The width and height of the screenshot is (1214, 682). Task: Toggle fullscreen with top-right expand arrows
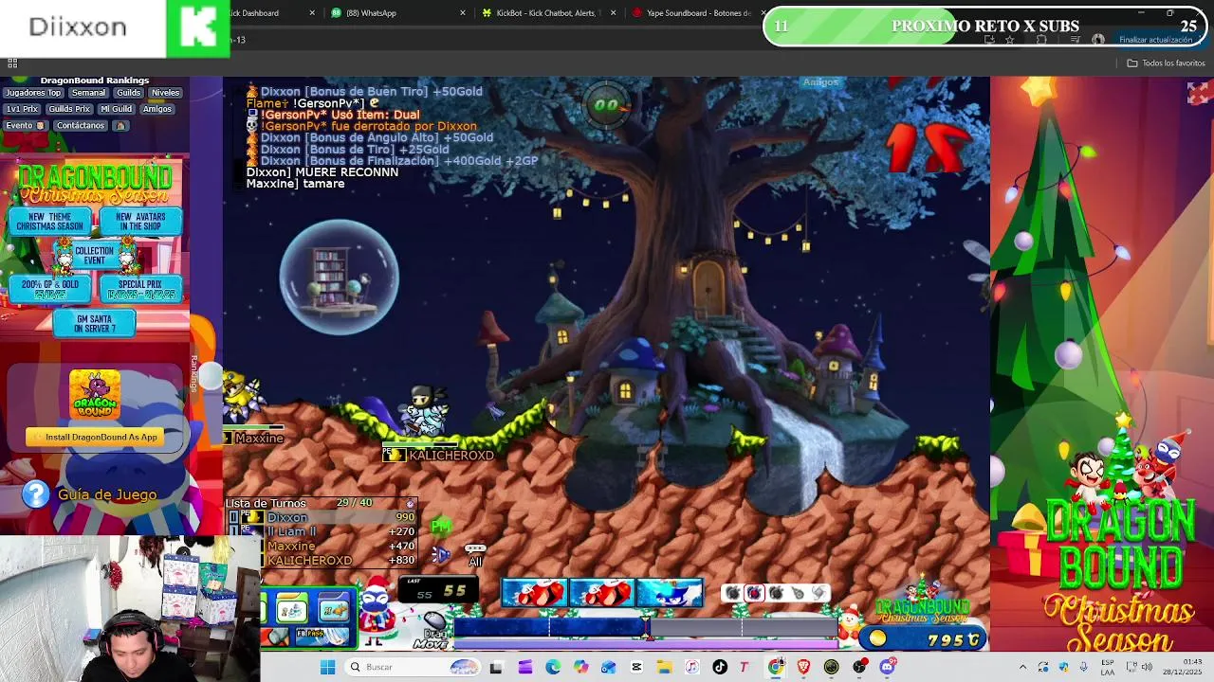point(1198,93)
